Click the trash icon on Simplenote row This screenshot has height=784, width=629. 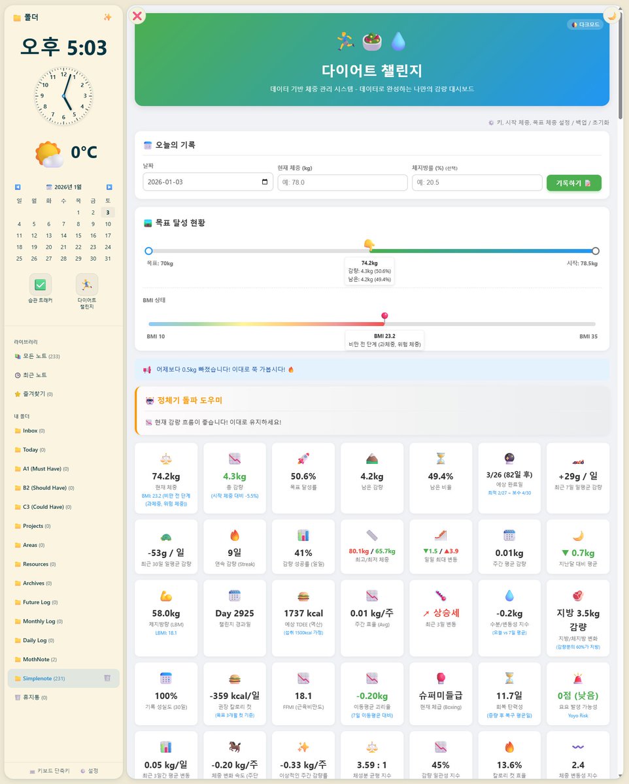[x=107, y=678]
